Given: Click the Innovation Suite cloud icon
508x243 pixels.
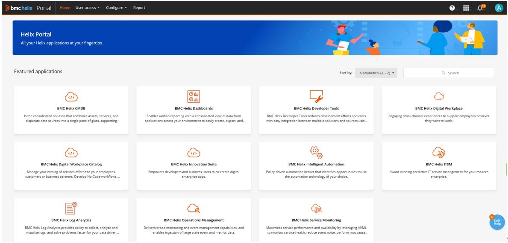Looking at the screenshot, I should coord(194,153).
